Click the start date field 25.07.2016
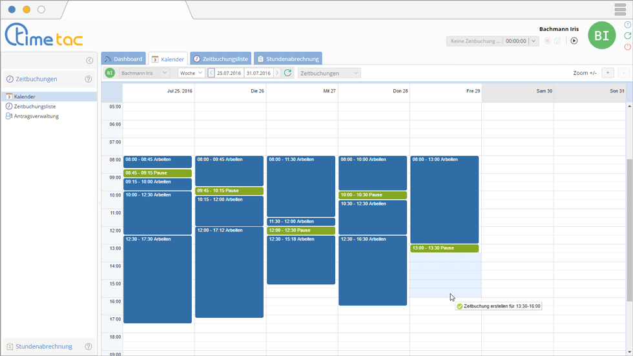 pos(229,73)
